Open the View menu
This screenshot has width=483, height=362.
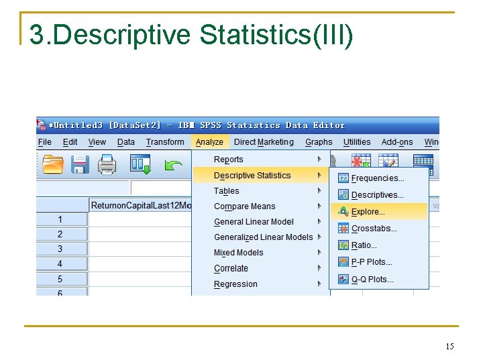pos(97,142)
